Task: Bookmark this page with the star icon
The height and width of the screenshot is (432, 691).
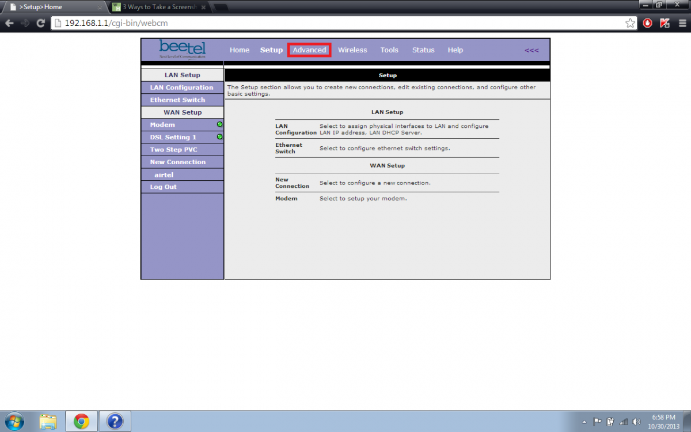Action: coord(630,23)
